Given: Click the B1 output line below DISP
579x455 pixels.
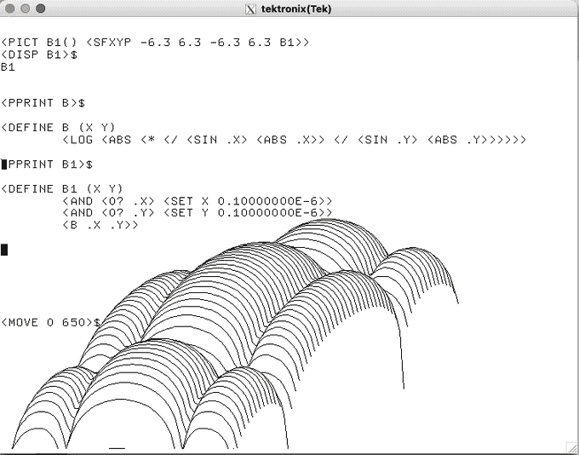Looking at the screenshot, I should click(9, 66).
